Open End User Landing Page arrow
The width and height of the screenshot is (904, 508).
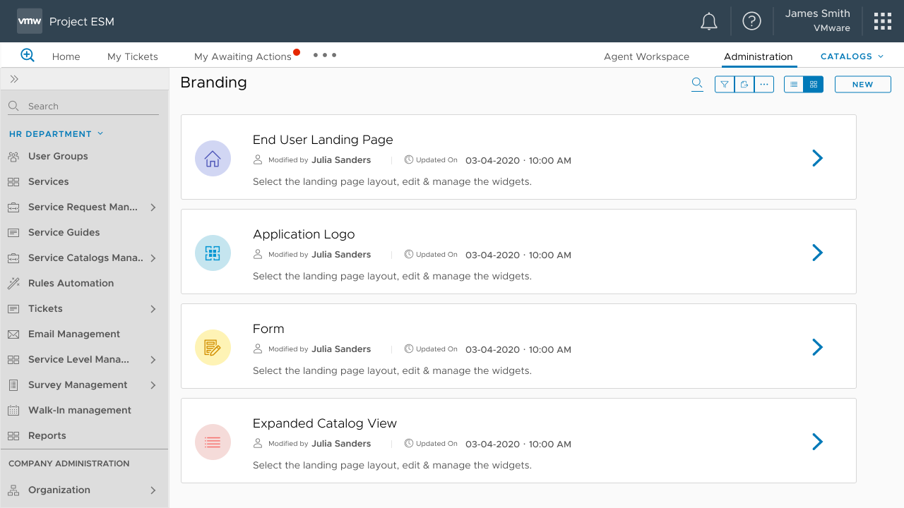click(817, 158)
